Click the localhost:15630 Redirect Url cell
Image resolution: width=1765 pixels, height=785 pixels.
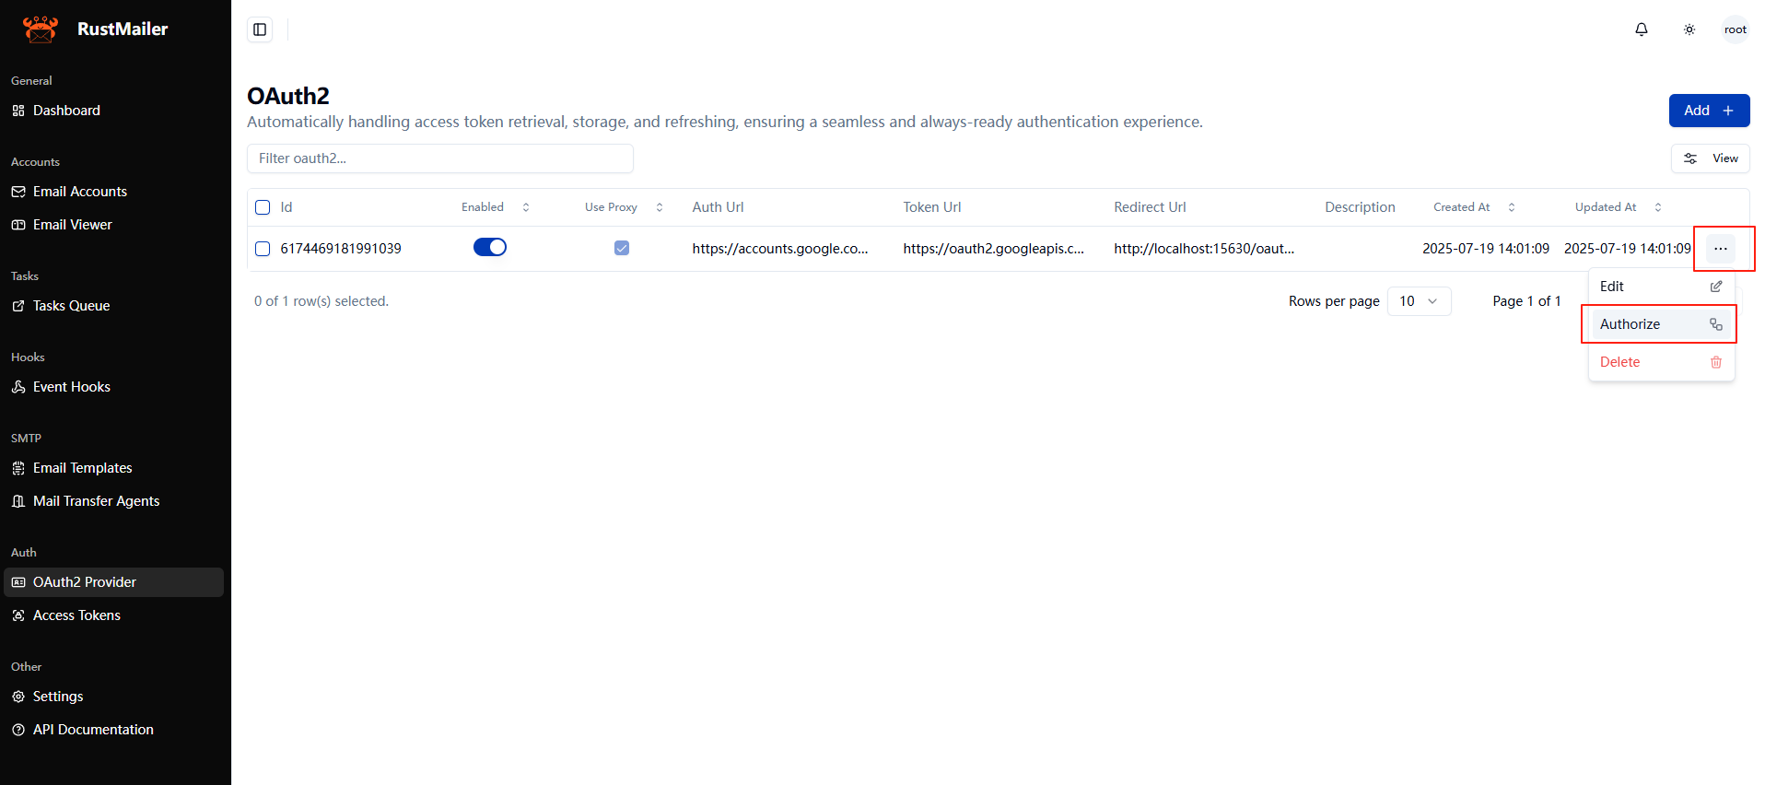pyautogui.click(x=1204, y=249)
